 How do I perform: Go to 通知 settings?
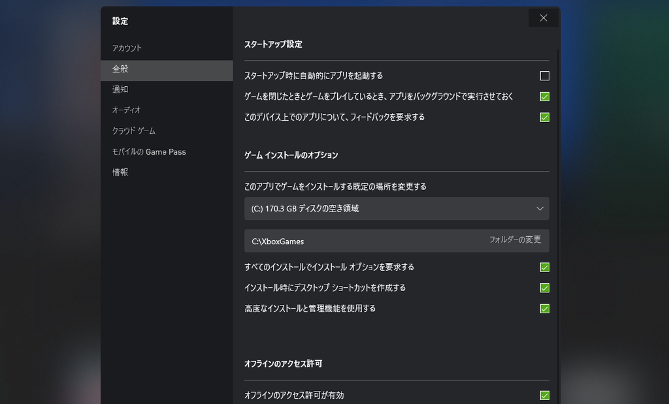[x=120, y=89]
